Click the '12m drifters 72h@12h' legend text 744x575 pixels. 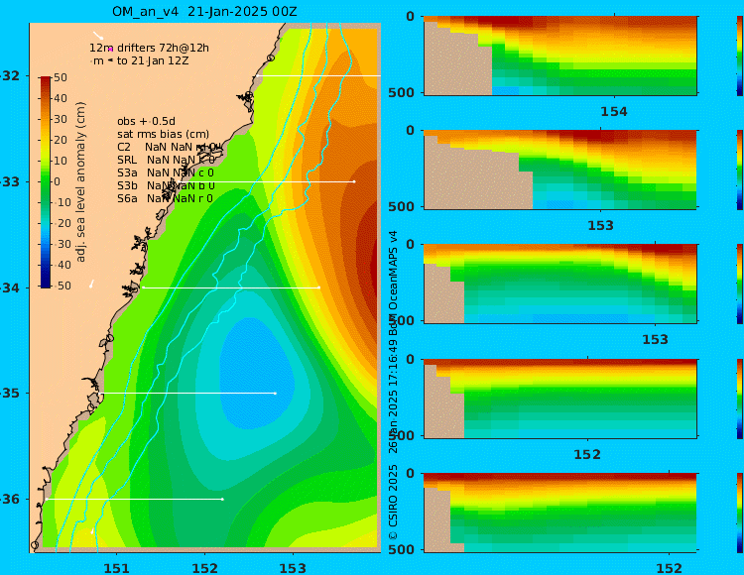point(149,48)
